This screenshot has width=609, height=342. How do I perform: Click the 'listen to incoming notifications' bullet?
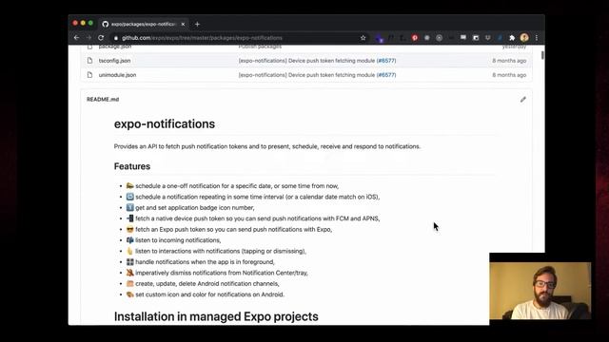point(178,240)
